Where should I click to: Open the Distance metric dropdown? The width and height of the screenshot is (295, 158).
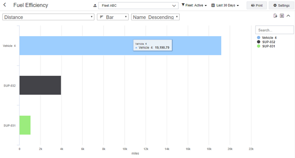[x=48, y=17]
